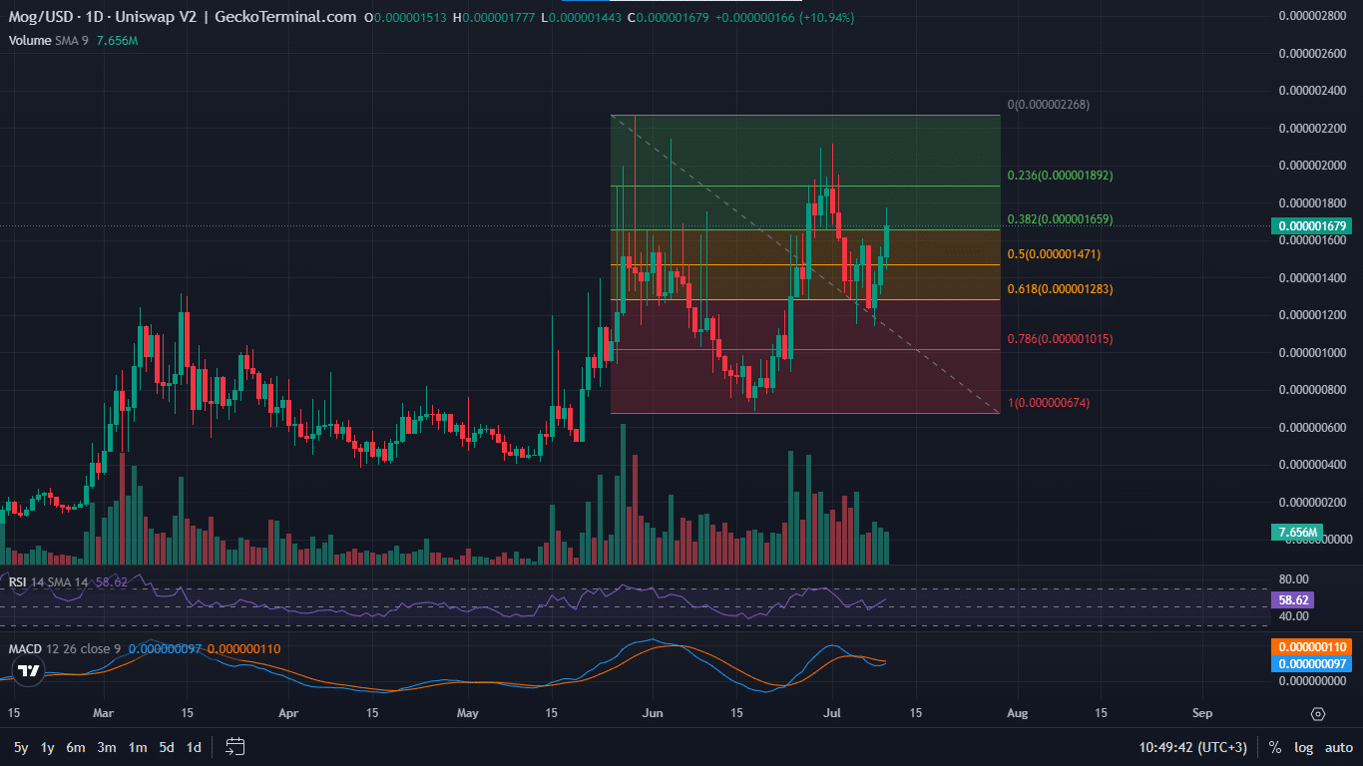Toggle log scale mode

click(x=1304, y=747)
